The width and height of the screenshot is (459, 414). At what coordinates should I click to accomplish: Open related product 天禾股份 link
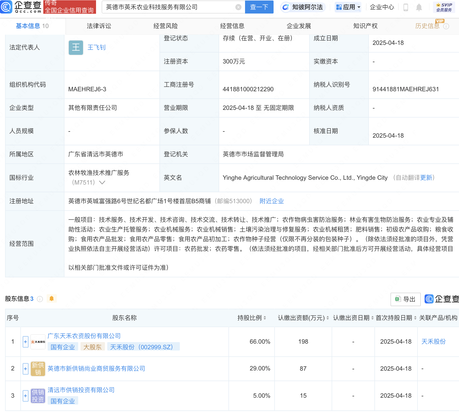(433, 342)
